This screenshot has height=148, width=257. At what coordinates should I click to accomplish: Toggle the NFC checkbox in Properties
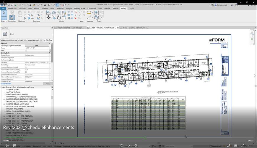point(26,50)
